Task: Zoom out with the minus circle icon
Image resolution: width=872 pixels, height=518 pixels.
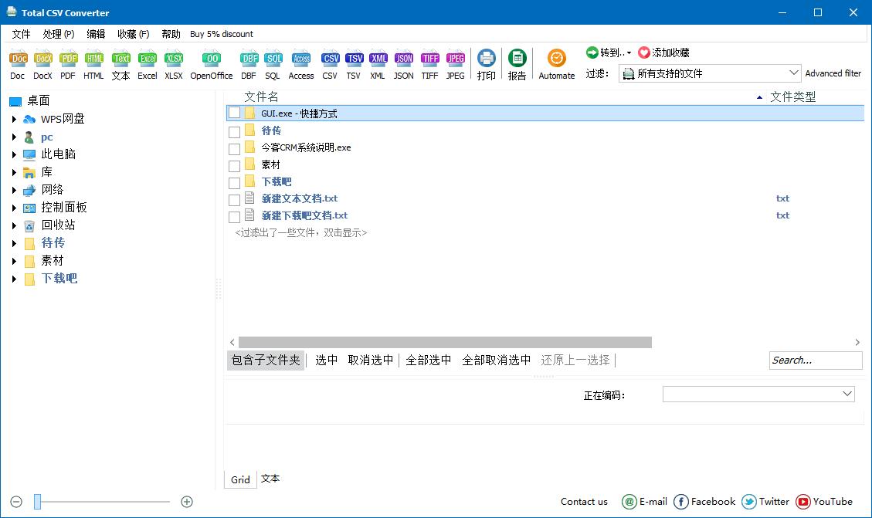Action: coord(16,502)
